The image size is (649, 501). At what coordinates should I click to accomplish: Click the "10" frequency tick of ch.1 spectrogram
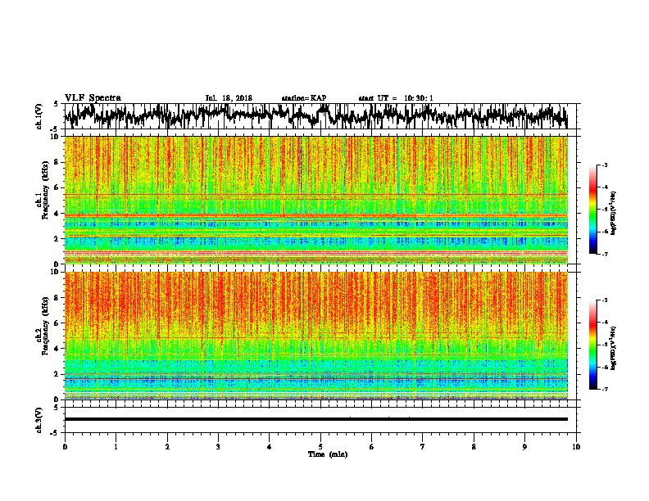click(56, 137)
